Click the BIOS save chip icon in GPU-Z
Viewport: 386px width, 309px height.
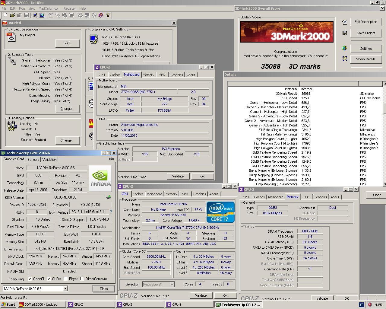108,197
